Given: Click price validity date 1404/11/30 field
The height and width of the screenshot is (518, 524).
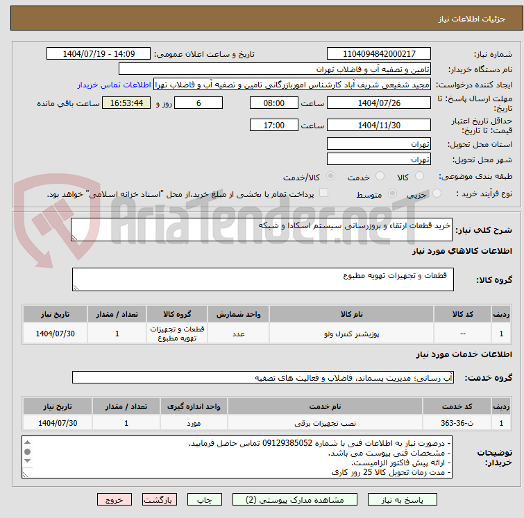Looking at the screenshot, I should pos(379,126).
